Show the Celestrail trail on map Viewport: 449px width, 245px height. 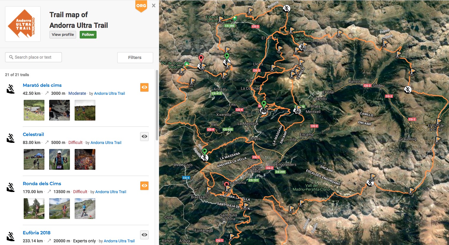pyautogui.click(x=144, y=137)
